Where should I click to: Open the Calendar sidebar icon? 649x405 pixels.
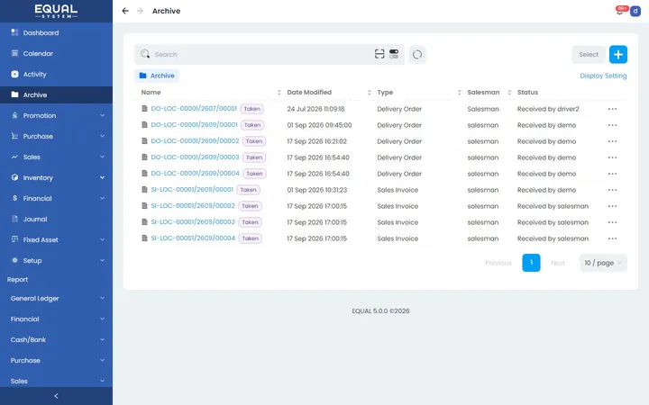pos(15,53)
